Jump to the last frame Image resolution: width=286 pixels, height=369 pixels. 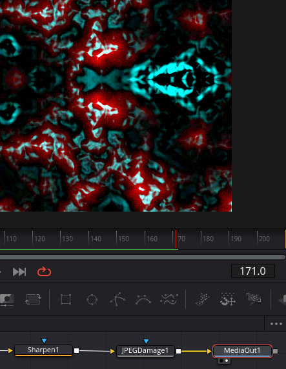click(x=19, y=272)
